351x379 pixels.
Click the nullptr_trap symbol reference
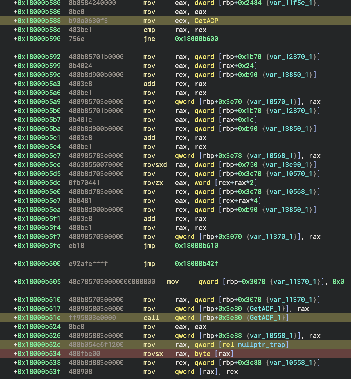[261, 345]
